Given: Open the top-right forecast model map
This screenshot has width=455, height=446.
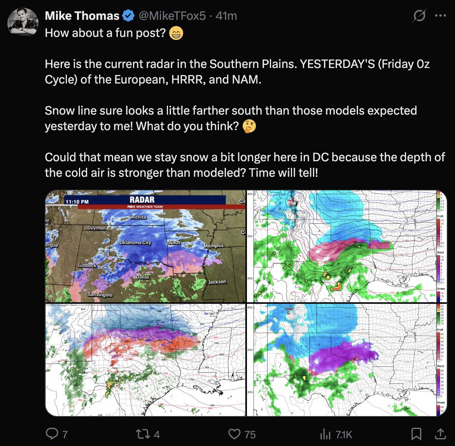Looking at the screenshot, I should point(347,246).
